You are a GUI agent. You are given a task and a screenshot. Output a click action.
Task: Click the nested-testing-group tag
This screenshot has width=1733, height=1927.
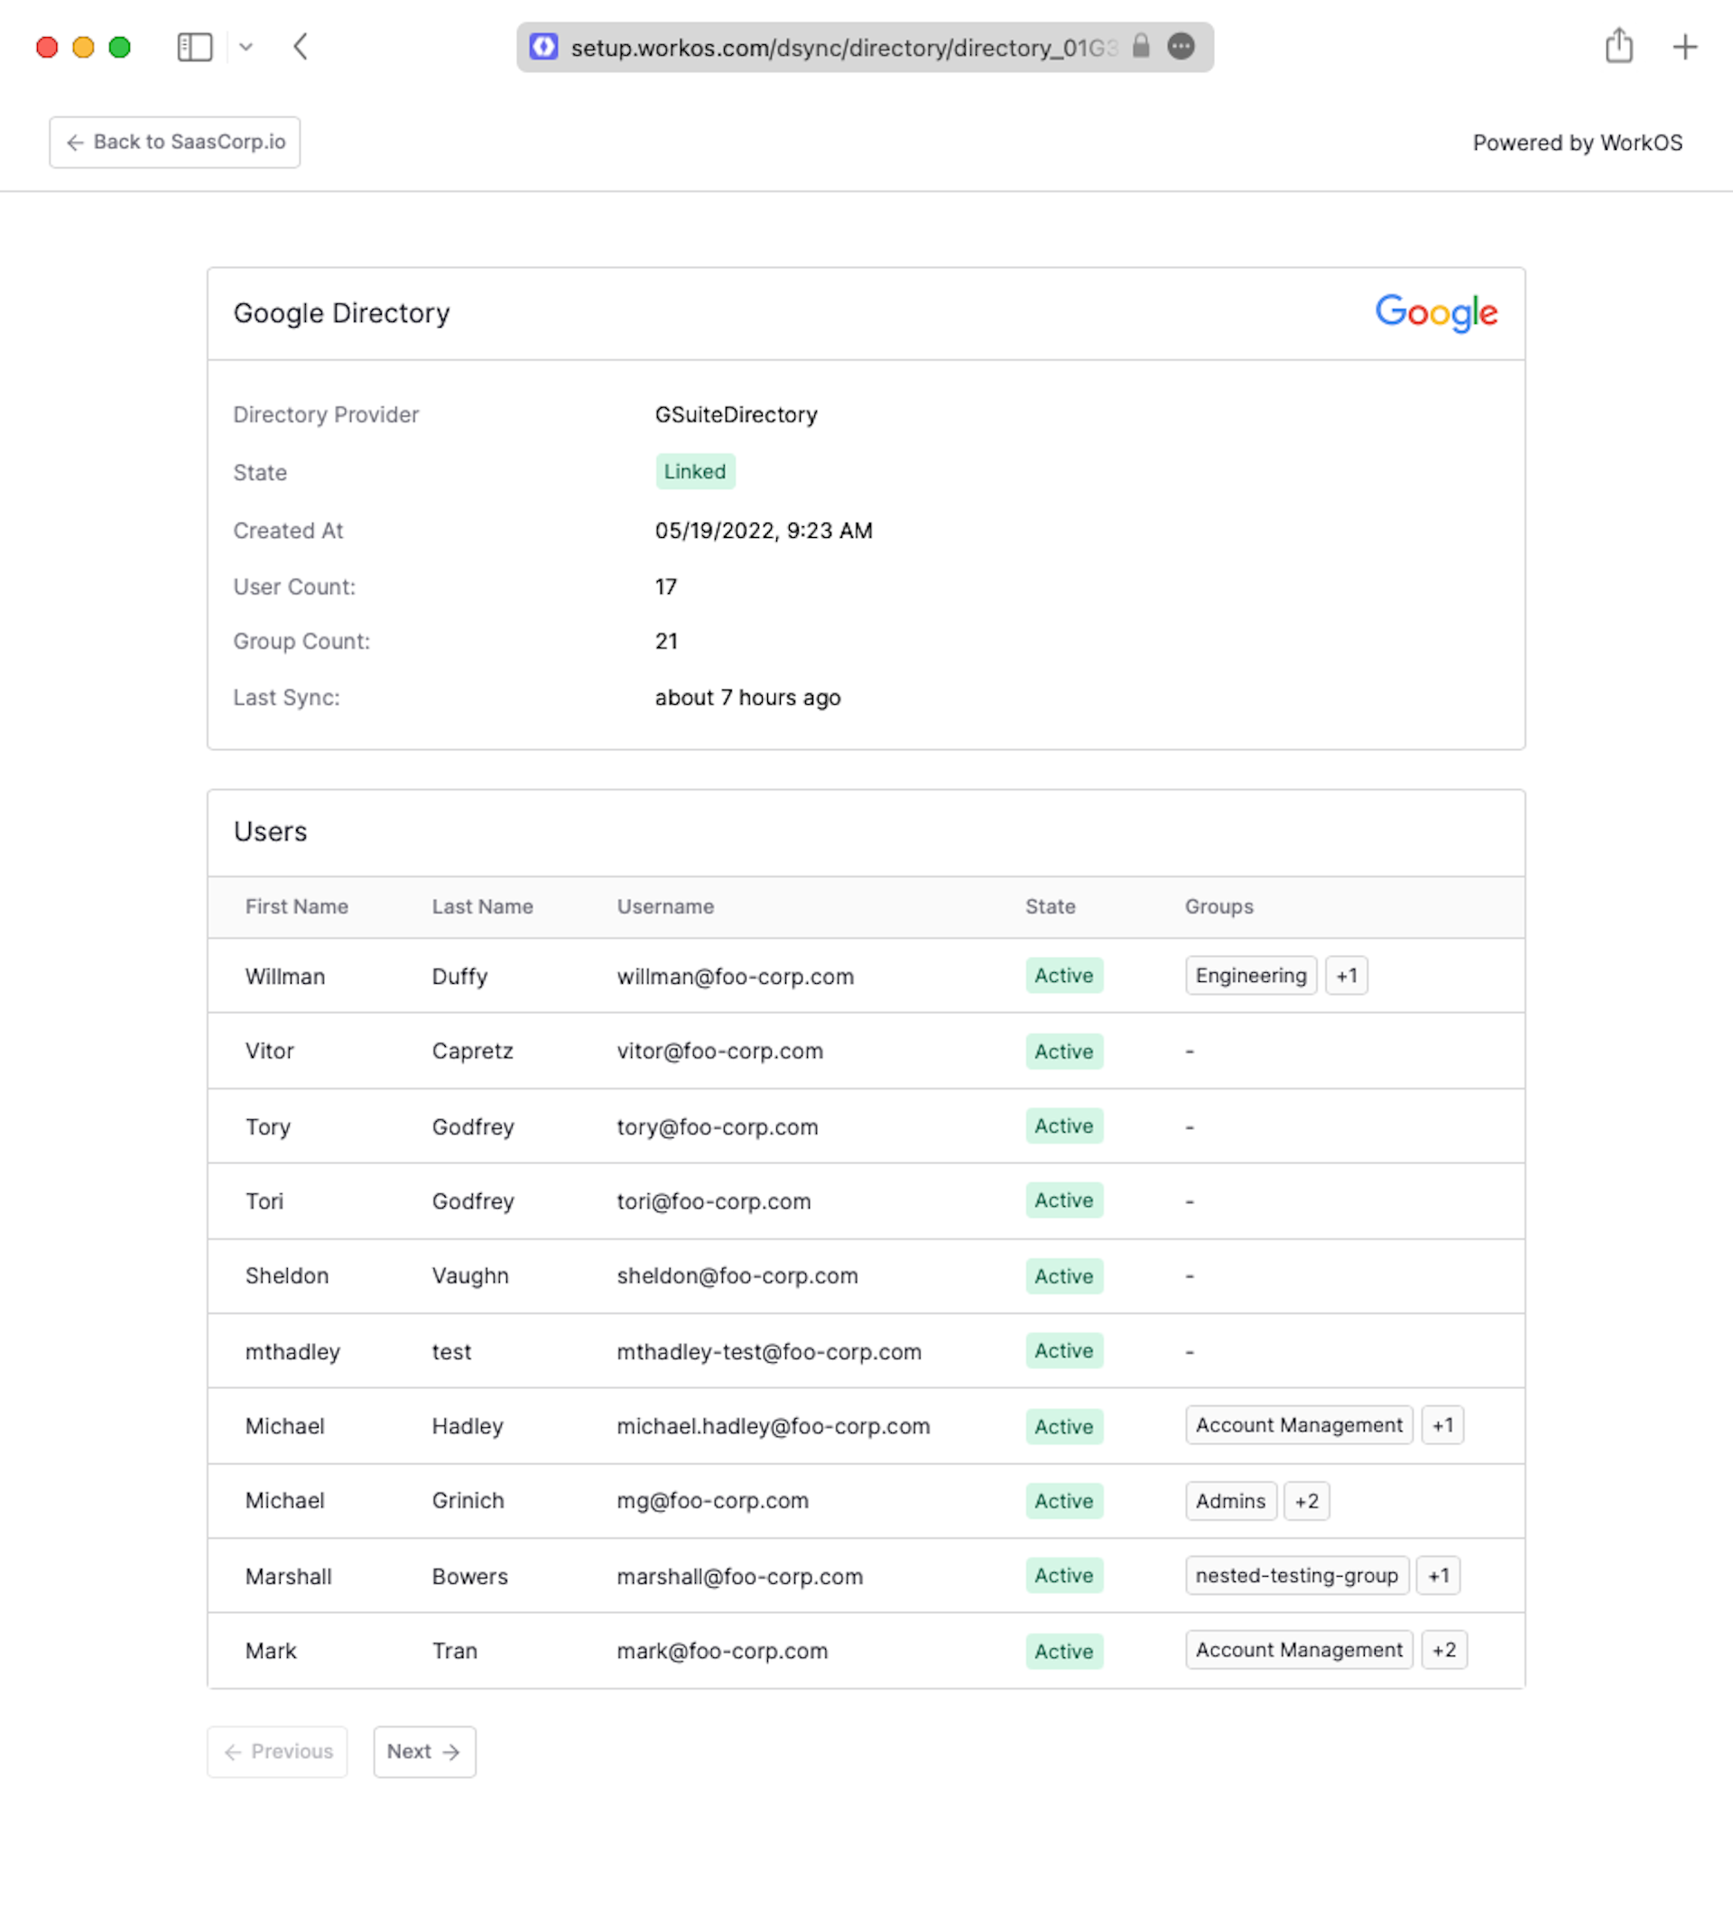coord(1296,1575)
